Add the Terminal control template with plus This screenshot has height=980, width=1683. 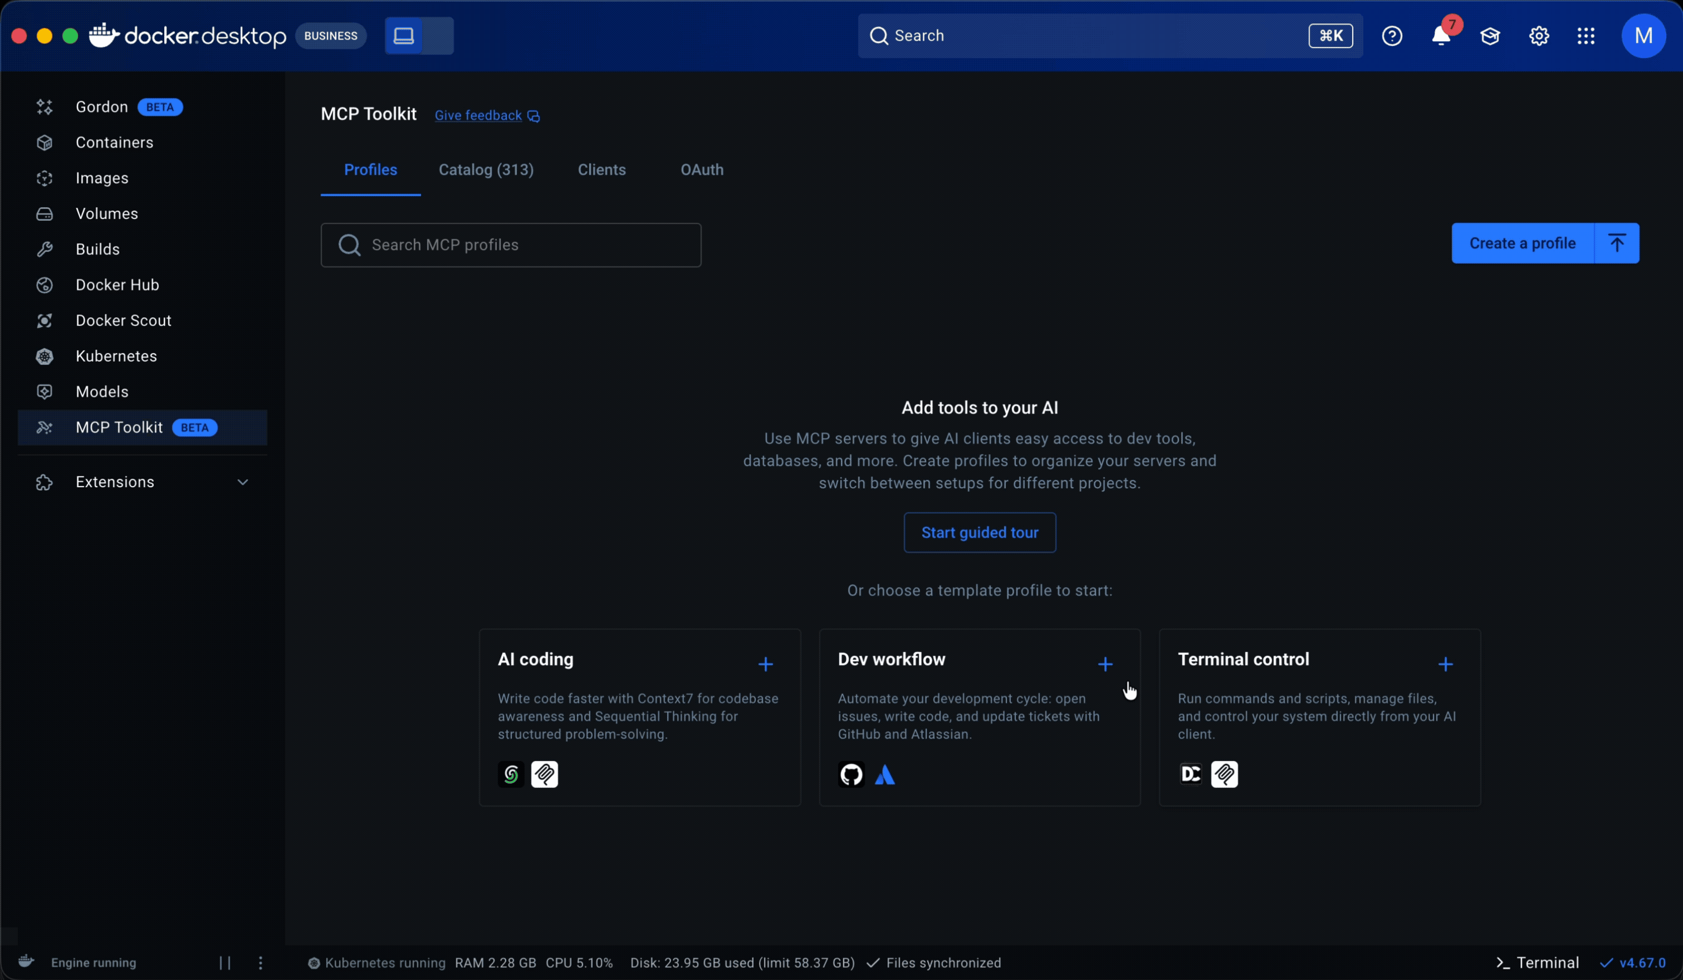1445,664
